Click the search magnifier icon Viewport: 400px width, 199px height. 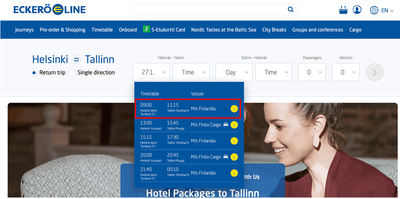point(291,10)
